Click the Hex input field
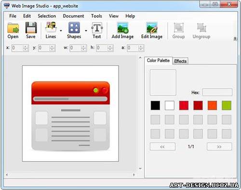Image resolution: width=241 pixels, height=190 pixels. pos(217,92)
